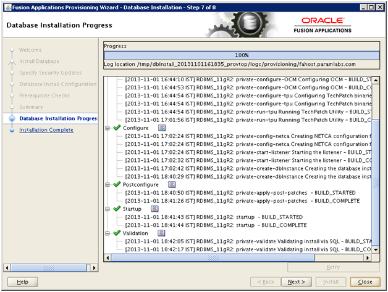388x292 pixels.
Task: Select the Specify Security Updates step
Action: click(51, 73)
